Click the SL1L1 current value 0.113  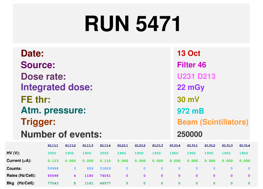pyautogui.click(x=53, y=161)
